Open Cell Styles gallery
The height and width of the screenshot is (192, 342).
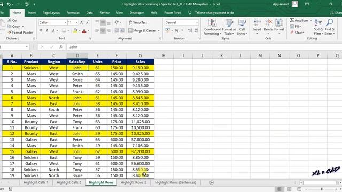[x=242, y=27]
